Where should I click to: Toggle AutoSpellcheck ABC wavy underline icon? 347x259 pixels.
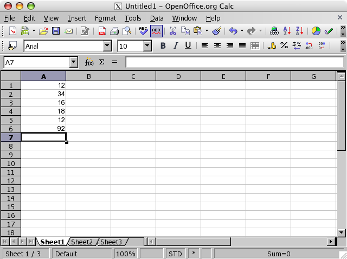point(156,31)
